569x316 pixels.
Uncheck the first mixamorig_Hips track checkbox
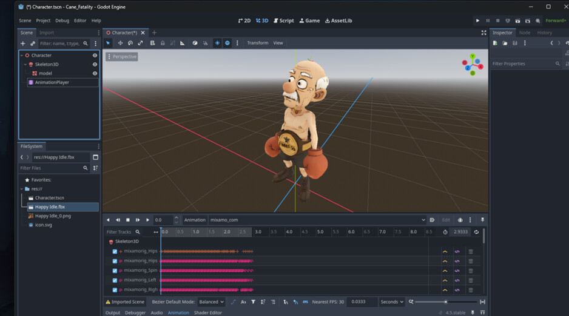coord(115,251)
